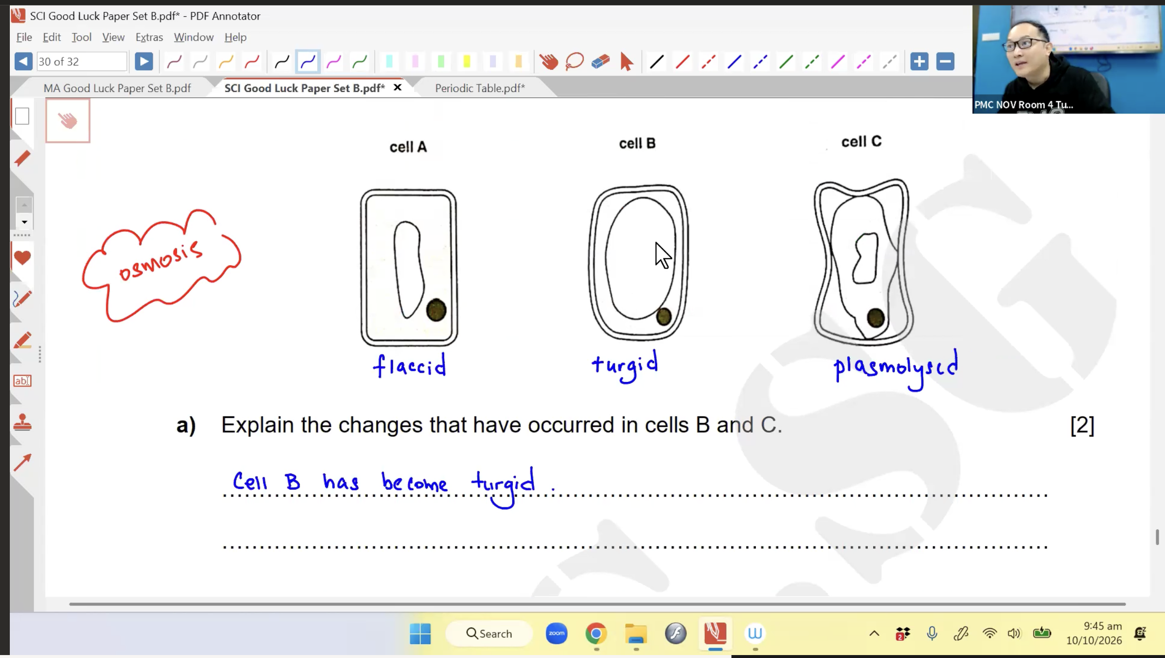Select the dark red pen preset

tap(174, 61)
